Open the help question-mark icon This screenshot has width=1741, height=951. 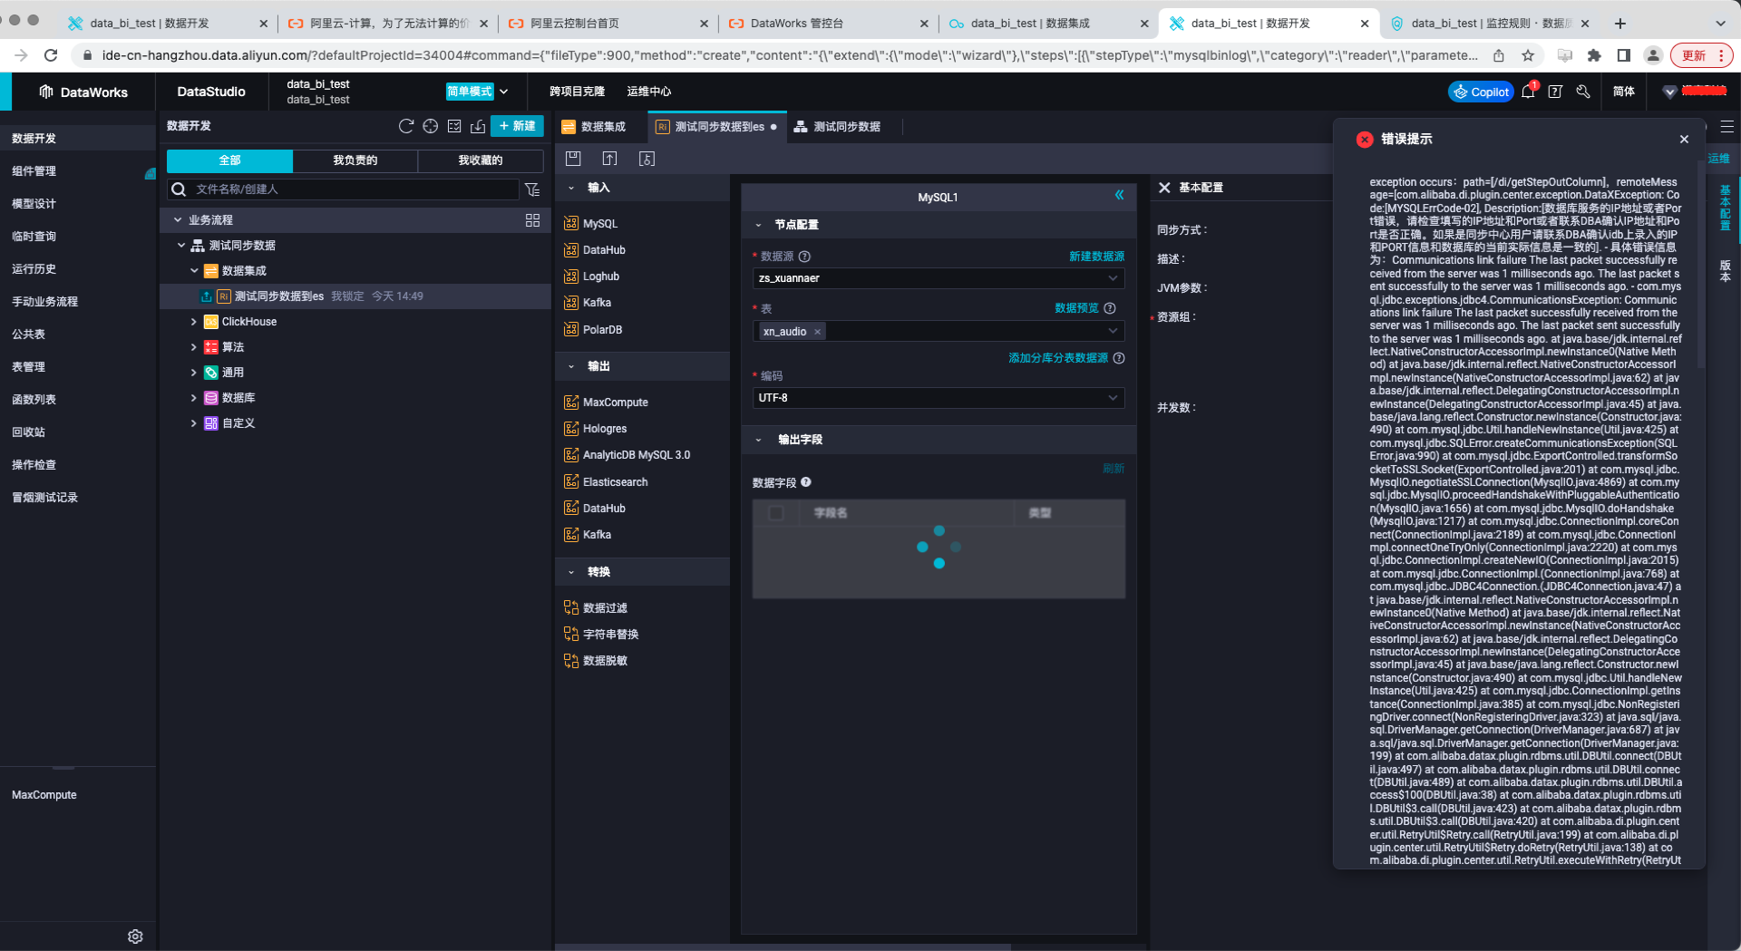pyautogui.click(x=1555, y=92)
